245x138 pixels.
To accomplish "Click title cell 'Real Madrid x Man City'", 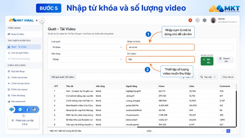I will click(79, 106).
